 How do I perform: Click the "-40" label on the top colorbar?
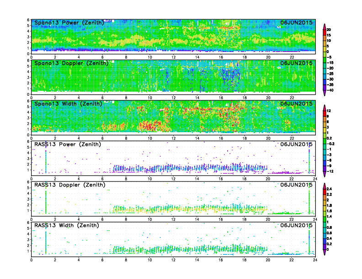click(330, 90)
